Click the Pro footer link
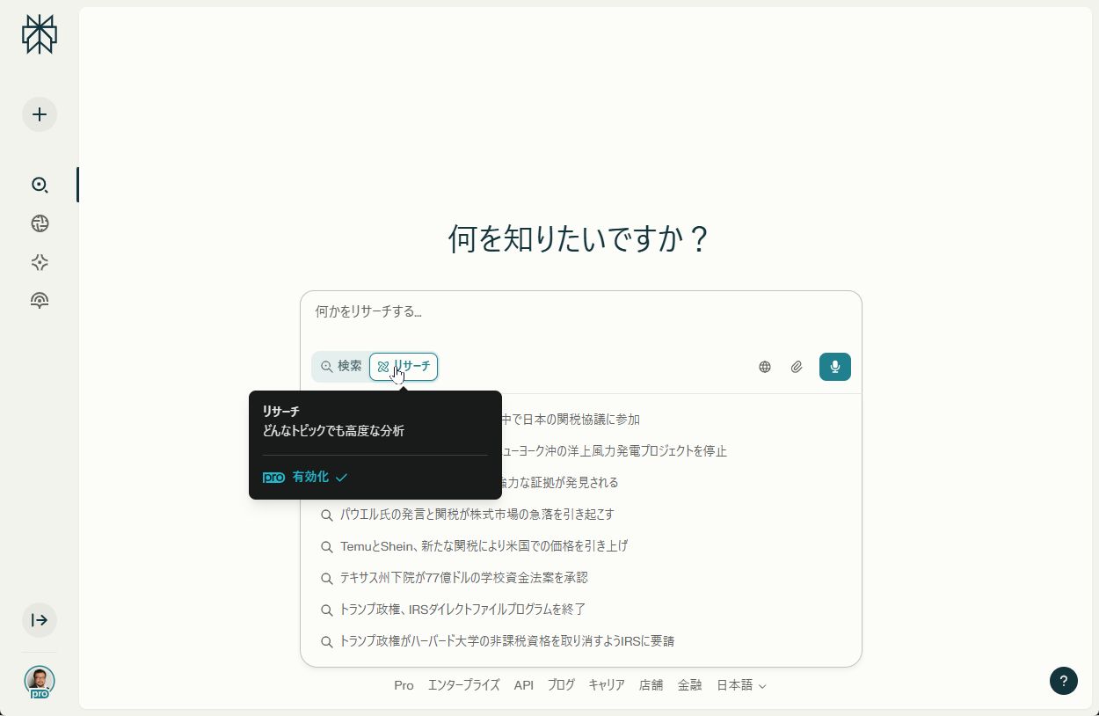Image resolution: width=1099 pixels, height=716 pixels. (404, 685)
